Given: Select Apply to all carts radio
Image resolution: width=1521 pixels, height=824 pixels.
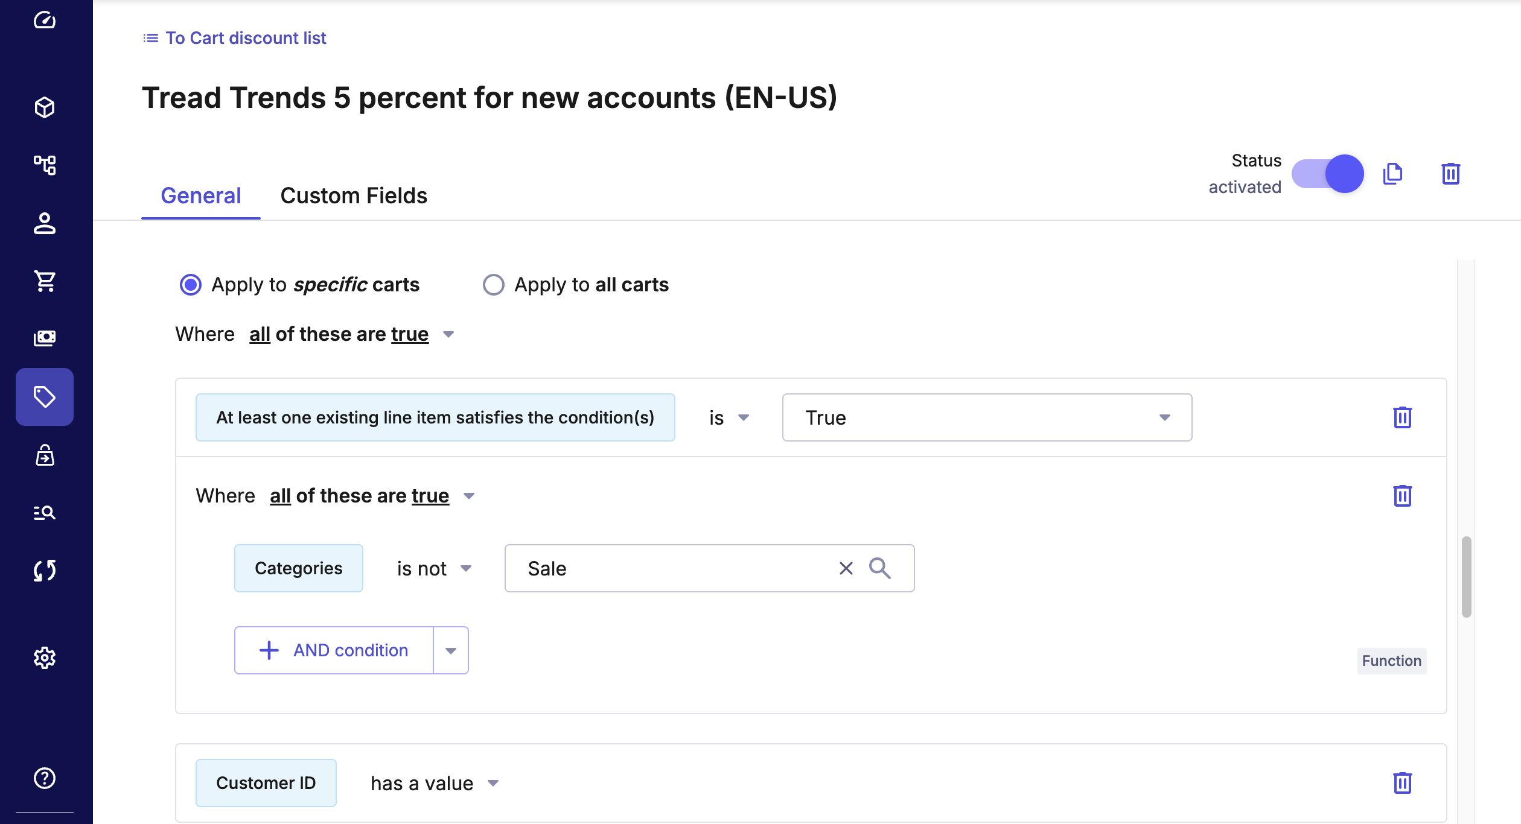Looking at the screenshot, I should (493, 285).
